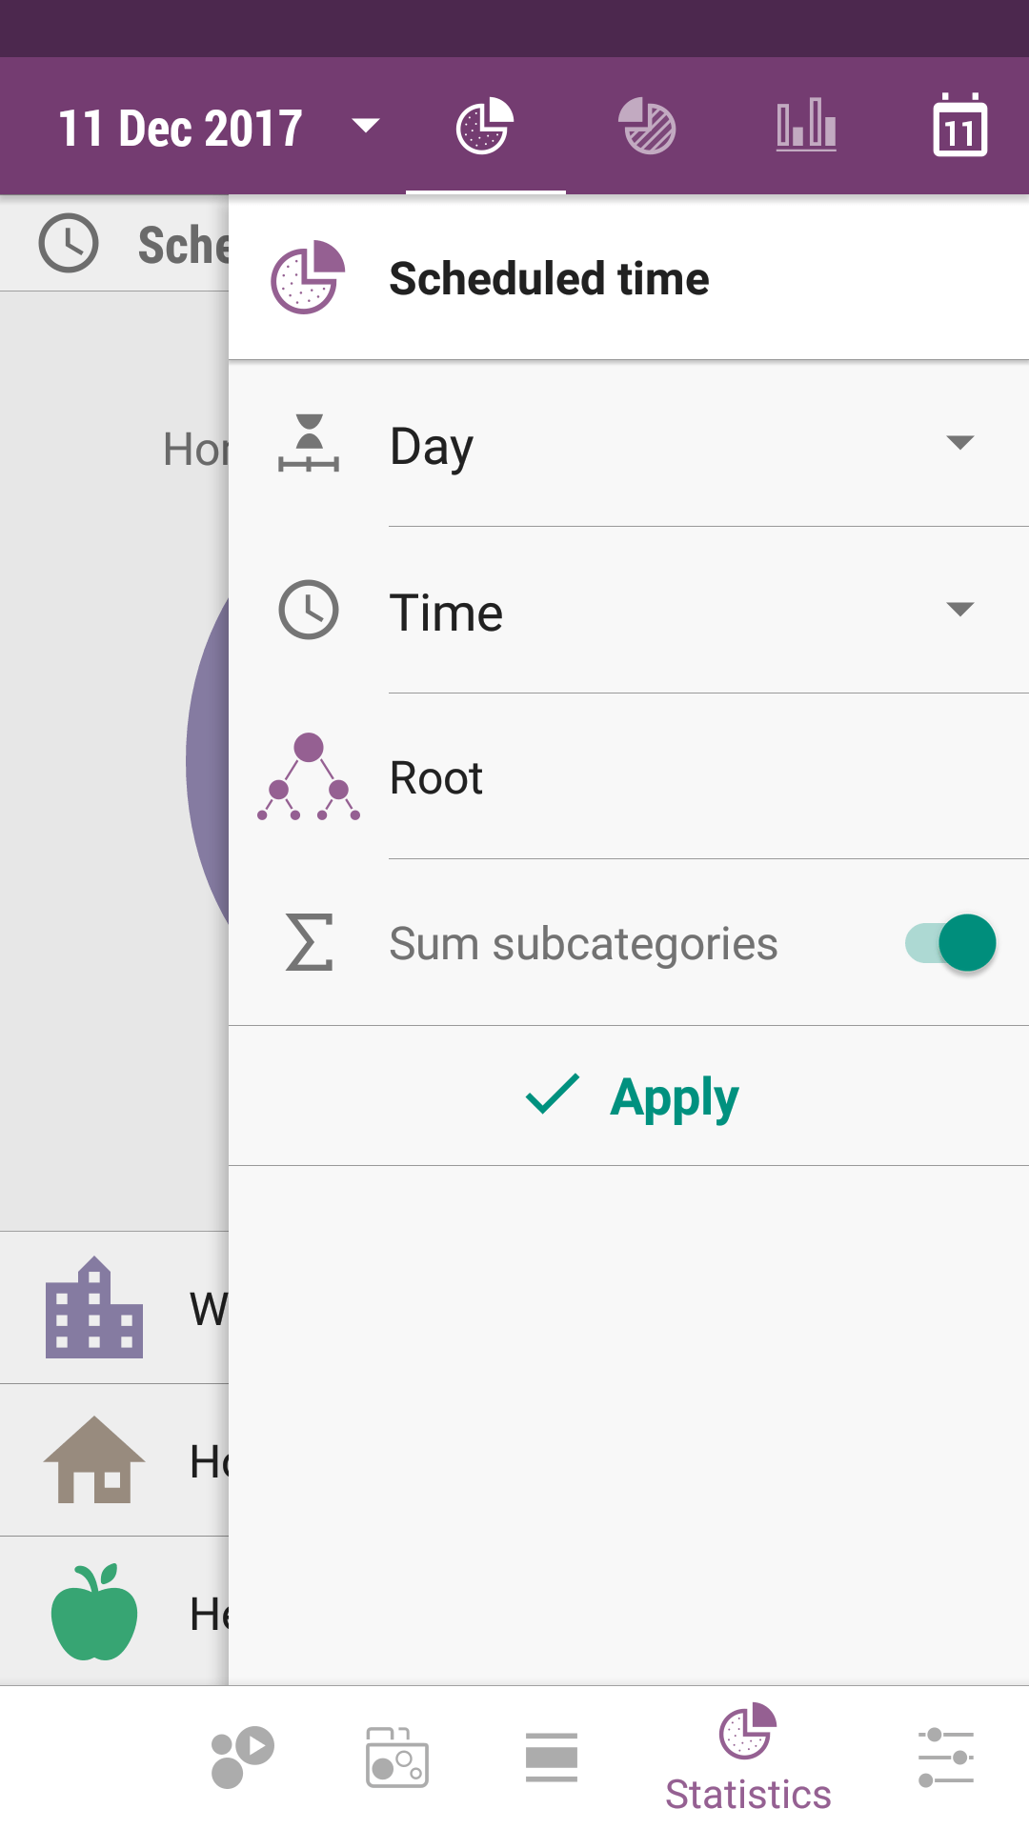The height and width of the screenshot is (1829, 1029).
Task: Open the settings sliders icon in bottom bar
Action: coord(946,1757)
